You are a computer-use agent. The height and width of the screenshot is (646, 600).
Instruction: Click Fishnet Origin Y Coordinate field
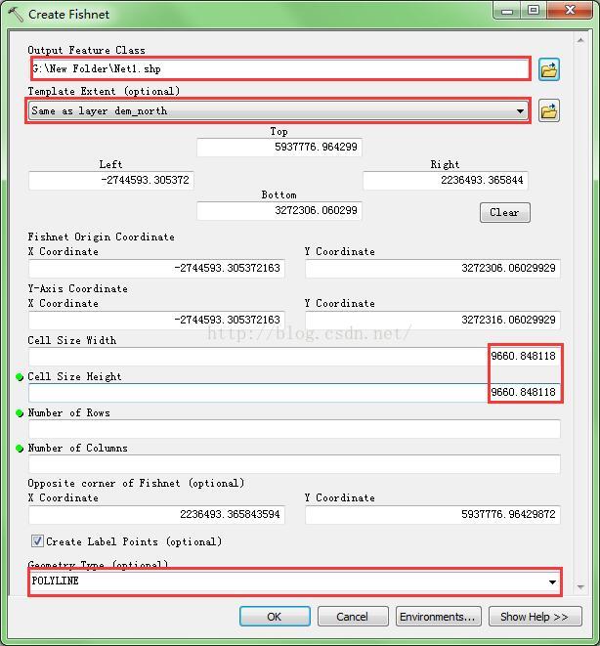pos(432,268)
